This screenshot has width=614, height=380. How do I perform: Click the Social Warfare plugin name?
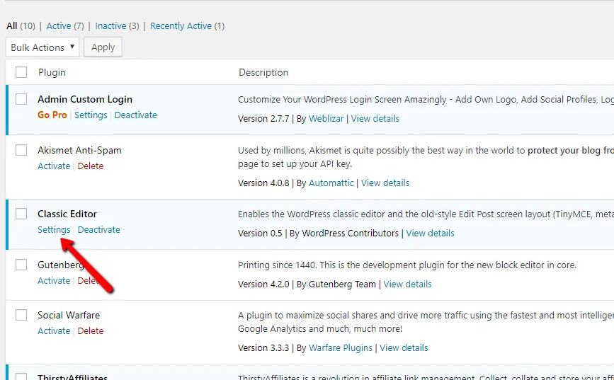[69, 315]
